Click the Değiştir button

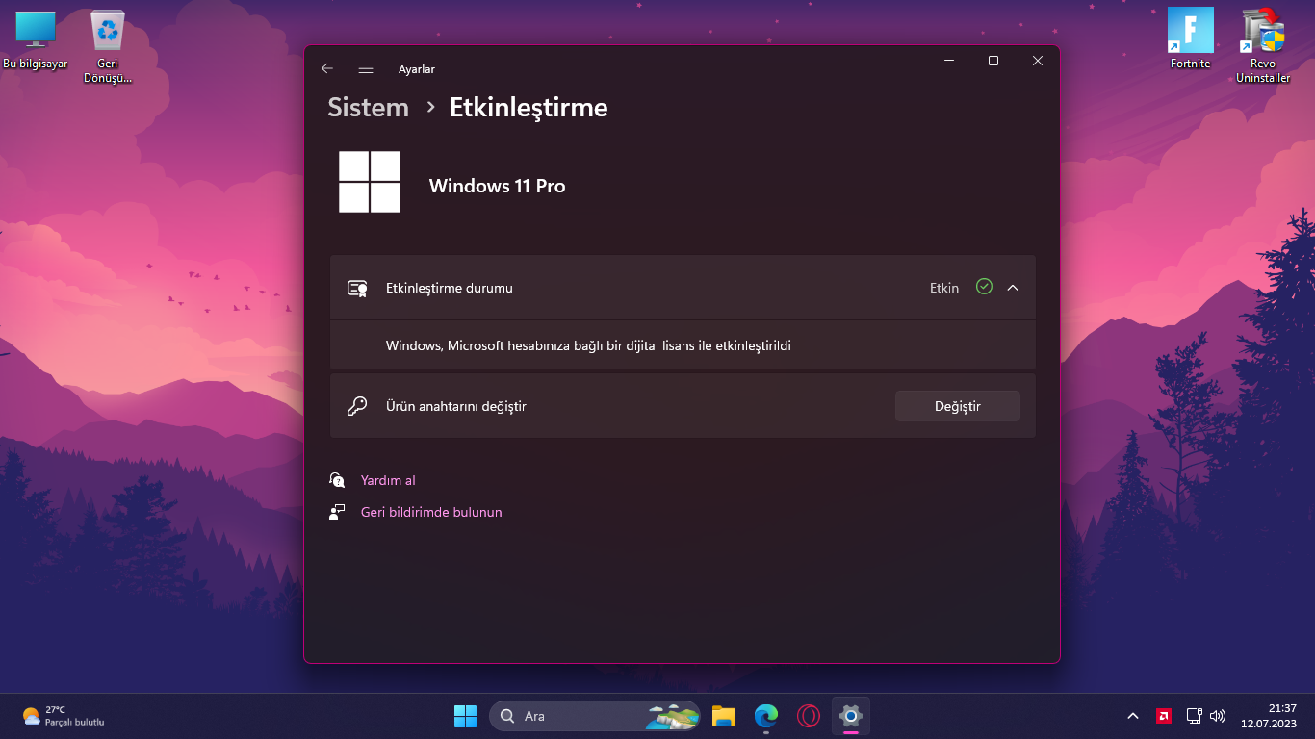958,406
